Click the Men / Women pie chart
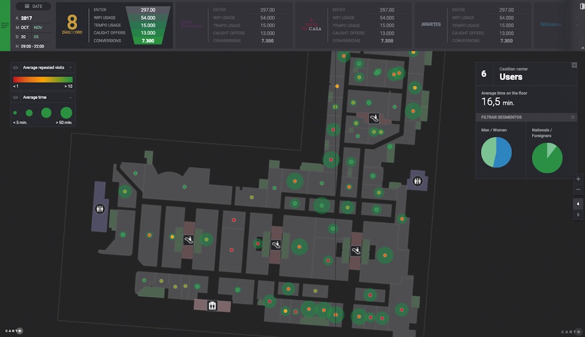 [497, 151]
